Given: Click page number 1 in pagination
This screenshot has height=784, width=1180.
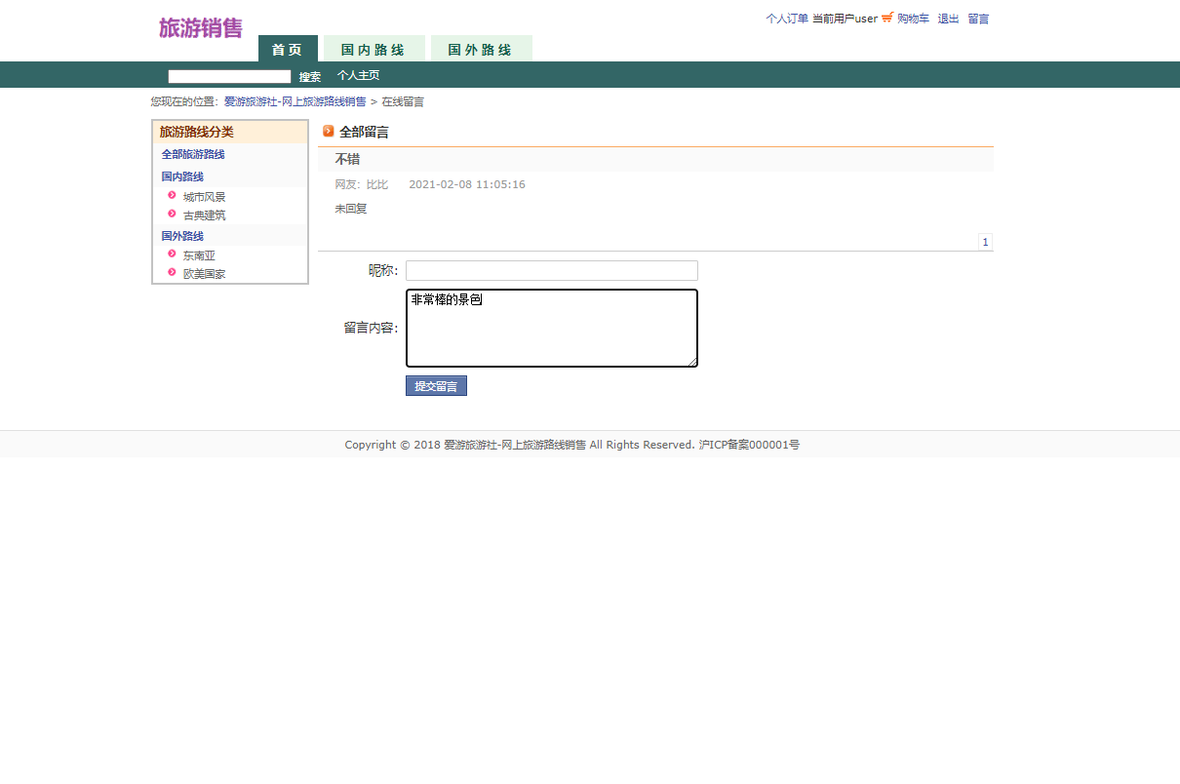Looking at the screenshot, I should coord(985,242).
